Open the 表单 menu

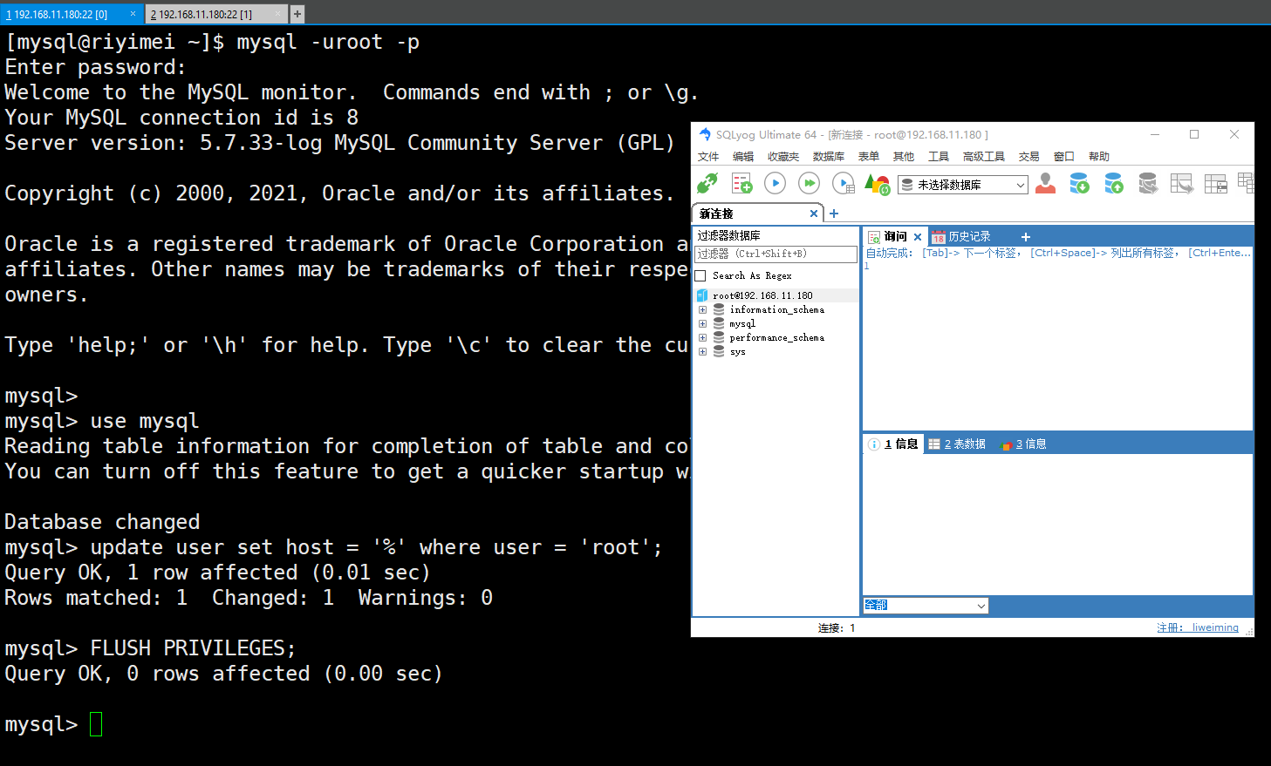pyautogui.click(x=869, y=157)
